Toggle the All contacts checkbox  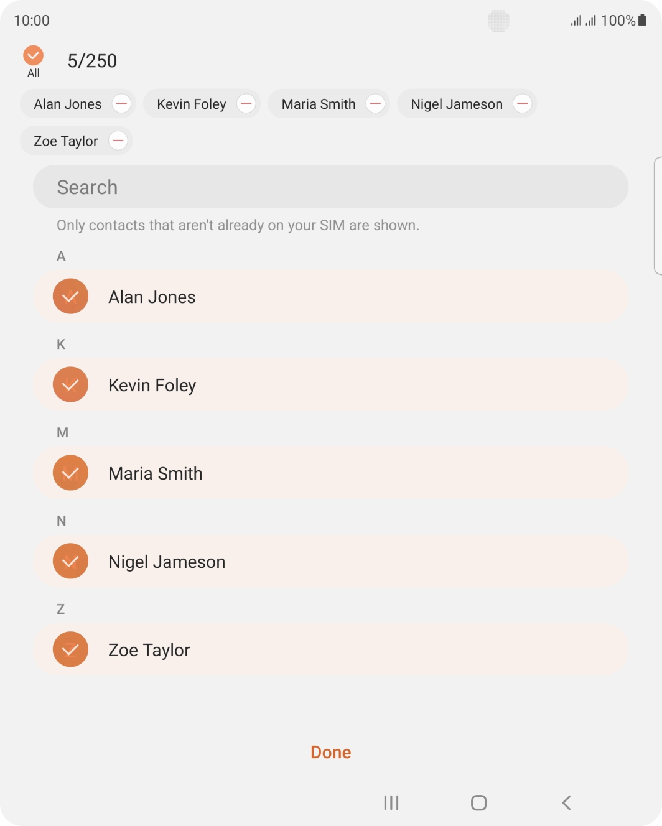34,56
